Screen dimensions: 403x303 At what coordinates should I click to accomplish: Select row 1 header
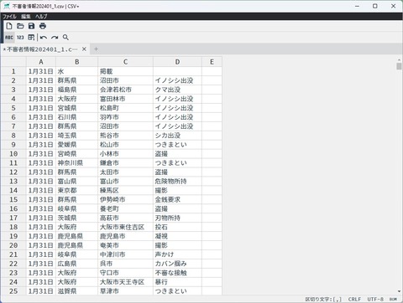click(13, 71)
